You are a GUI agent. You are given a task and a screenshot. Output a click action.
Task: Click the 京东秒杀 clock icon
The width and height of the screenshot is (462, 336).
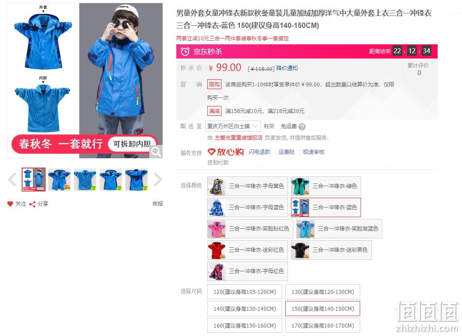pyautogui.click(x=185, y=51)
